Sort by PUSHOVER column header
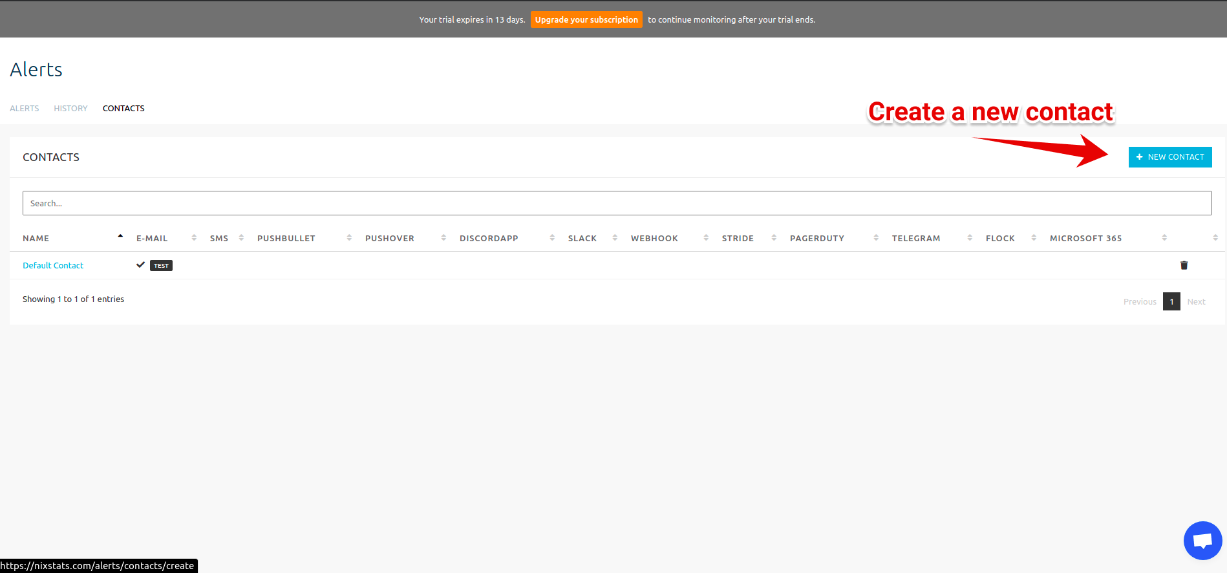Viewport: 1227px width, 573px height. point(390,238)
